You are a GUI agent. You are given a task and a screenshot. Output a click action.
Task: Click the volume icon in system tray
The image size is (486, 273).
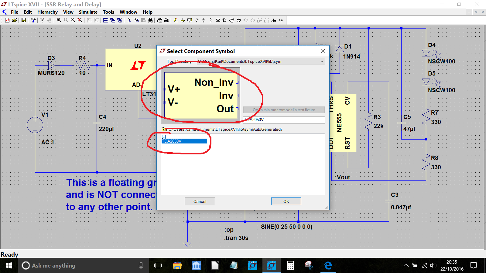pyautogui.click(x=433, y=265)
